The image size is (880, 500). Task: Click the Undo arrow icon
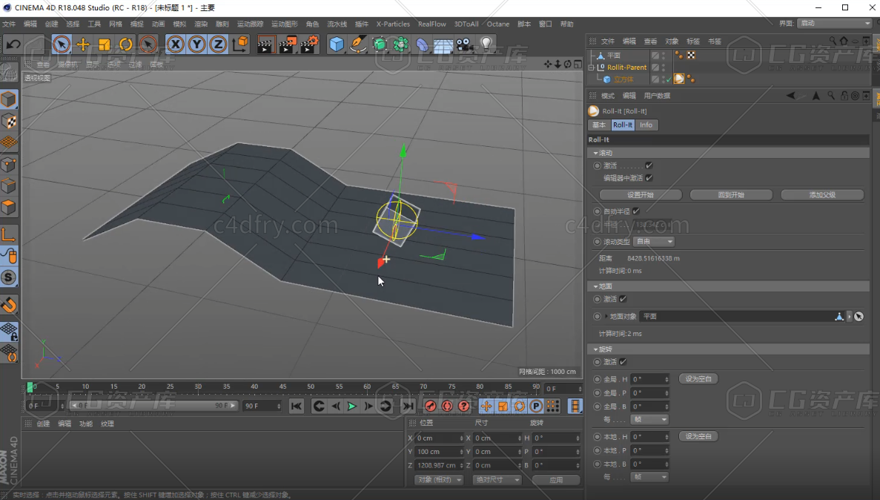click(x=13, y=45)
